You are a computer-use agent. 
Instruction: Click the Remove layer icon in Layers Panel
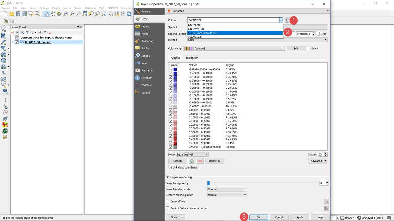(49, 32)
